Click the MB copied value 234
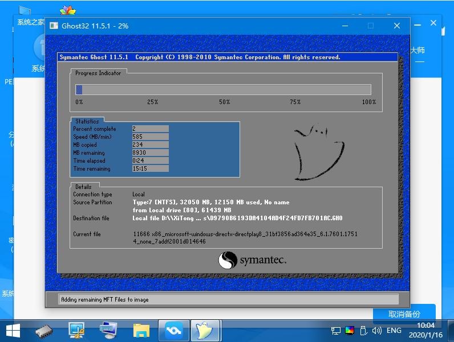454x342 pixels. 150,145
